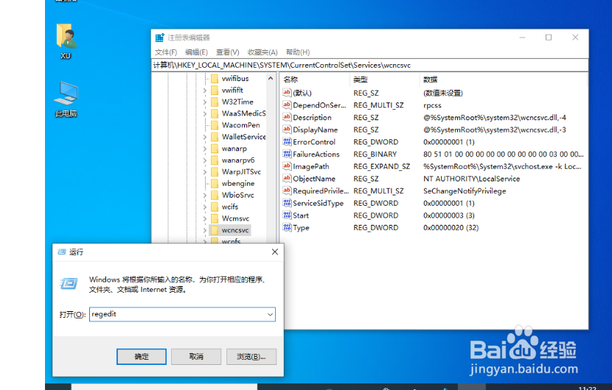Click the Type DWORD value icon
This screenshot has height=390, width=612.
click(x=287, y=227)
